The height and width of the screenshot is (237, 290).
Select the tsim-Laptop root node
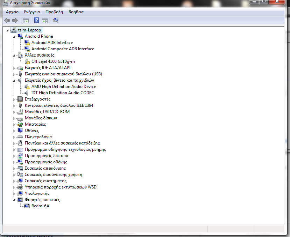(x=29, y=30)
